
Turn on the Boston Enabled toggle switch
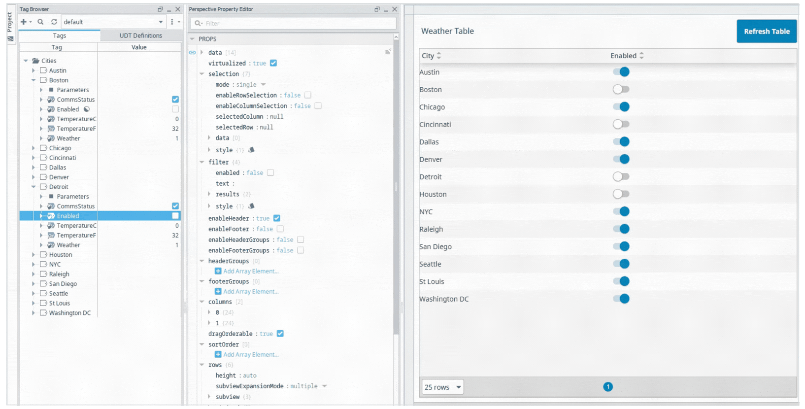621,89
